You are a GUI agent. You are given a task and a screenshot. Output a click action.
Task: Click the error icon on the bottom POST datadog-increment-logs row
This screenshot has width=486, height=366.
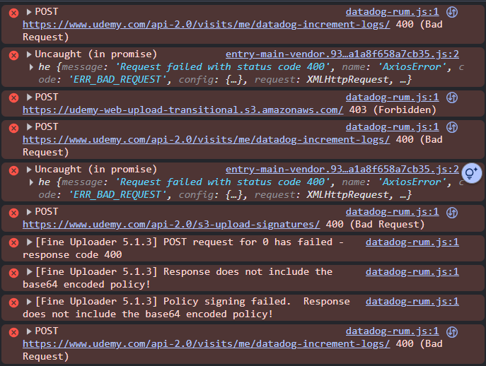point(13,332)
